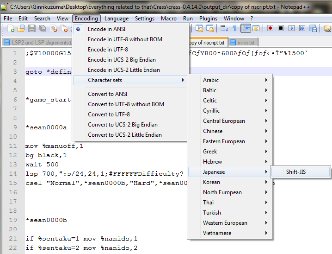Viewport: 332px width, 254px height.
Task: Click the Close document toolbar icon
Action: pyautogui.click(x=53, y=28)
